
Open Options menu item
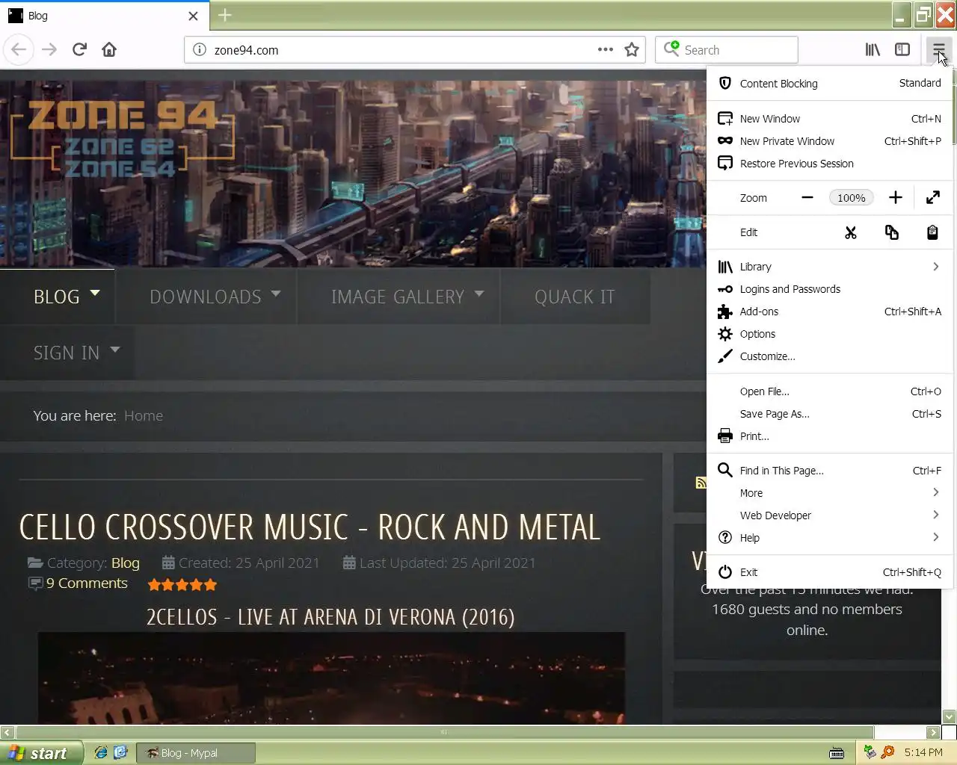[829, 334]
